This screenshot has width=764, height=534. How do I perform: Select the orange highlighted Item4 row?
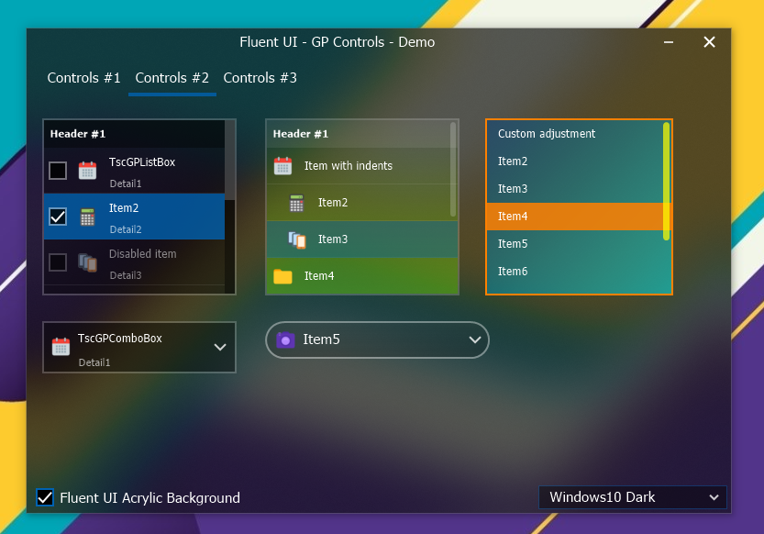575,217
